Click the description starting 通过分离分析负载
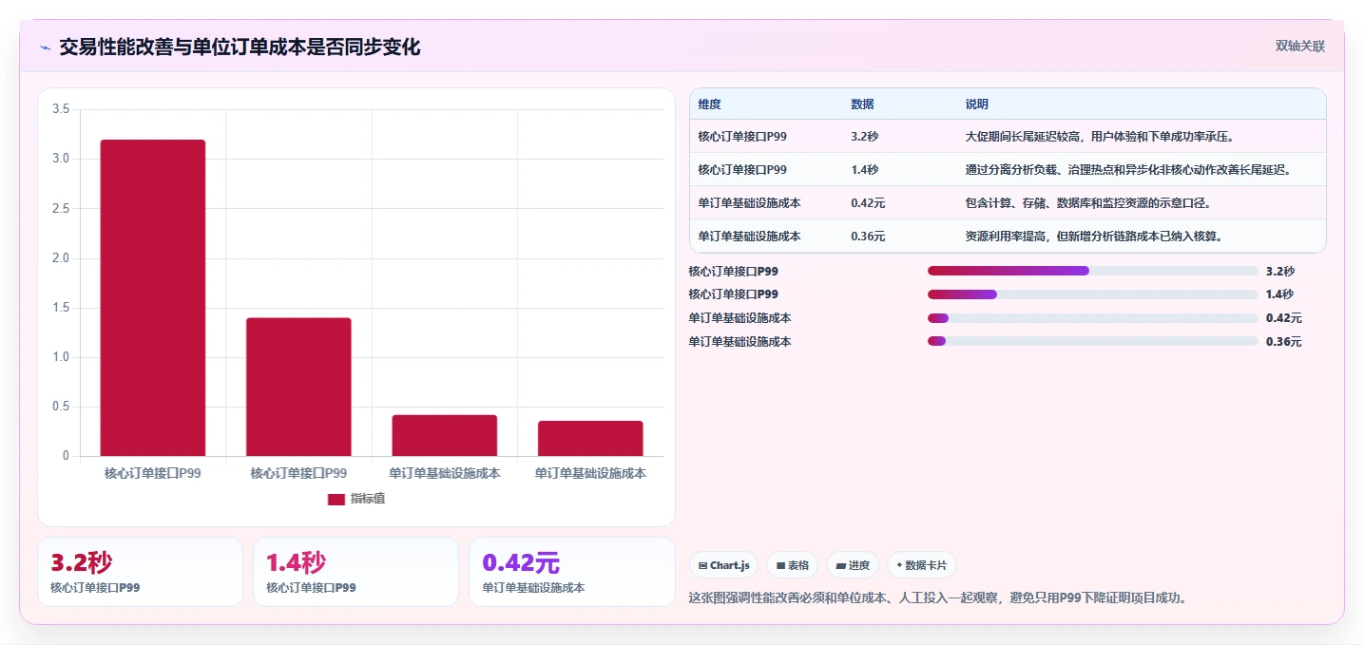Viewport: 1364px width, 645px height. pos(1129,170)
